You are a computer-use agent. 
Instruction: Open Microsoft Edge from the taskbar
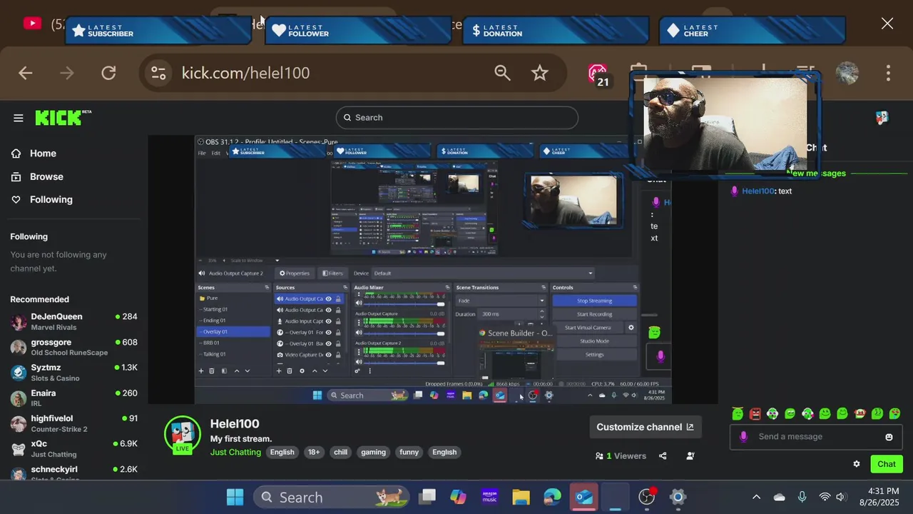click(x=553, y=497)
